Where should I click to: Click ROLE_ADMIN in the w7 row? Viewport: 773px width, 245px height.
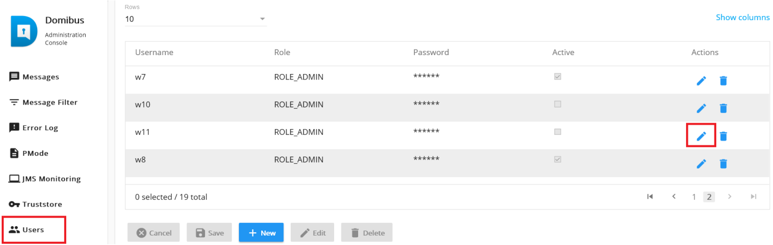pos(299,77)
